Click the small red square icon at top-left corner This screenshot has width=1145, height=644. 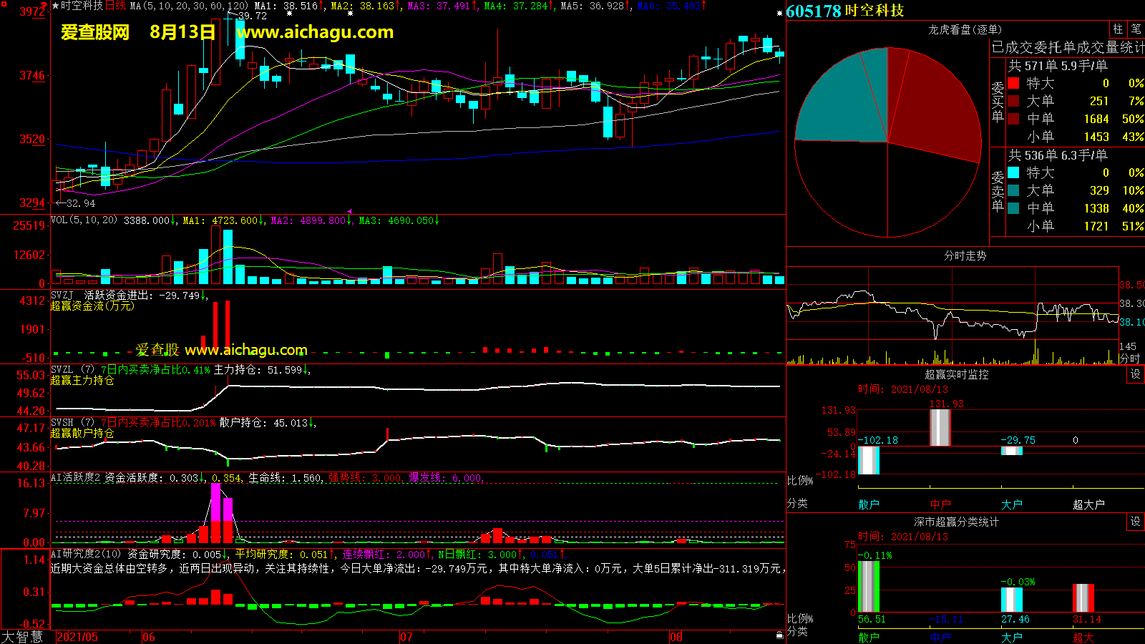4,4
